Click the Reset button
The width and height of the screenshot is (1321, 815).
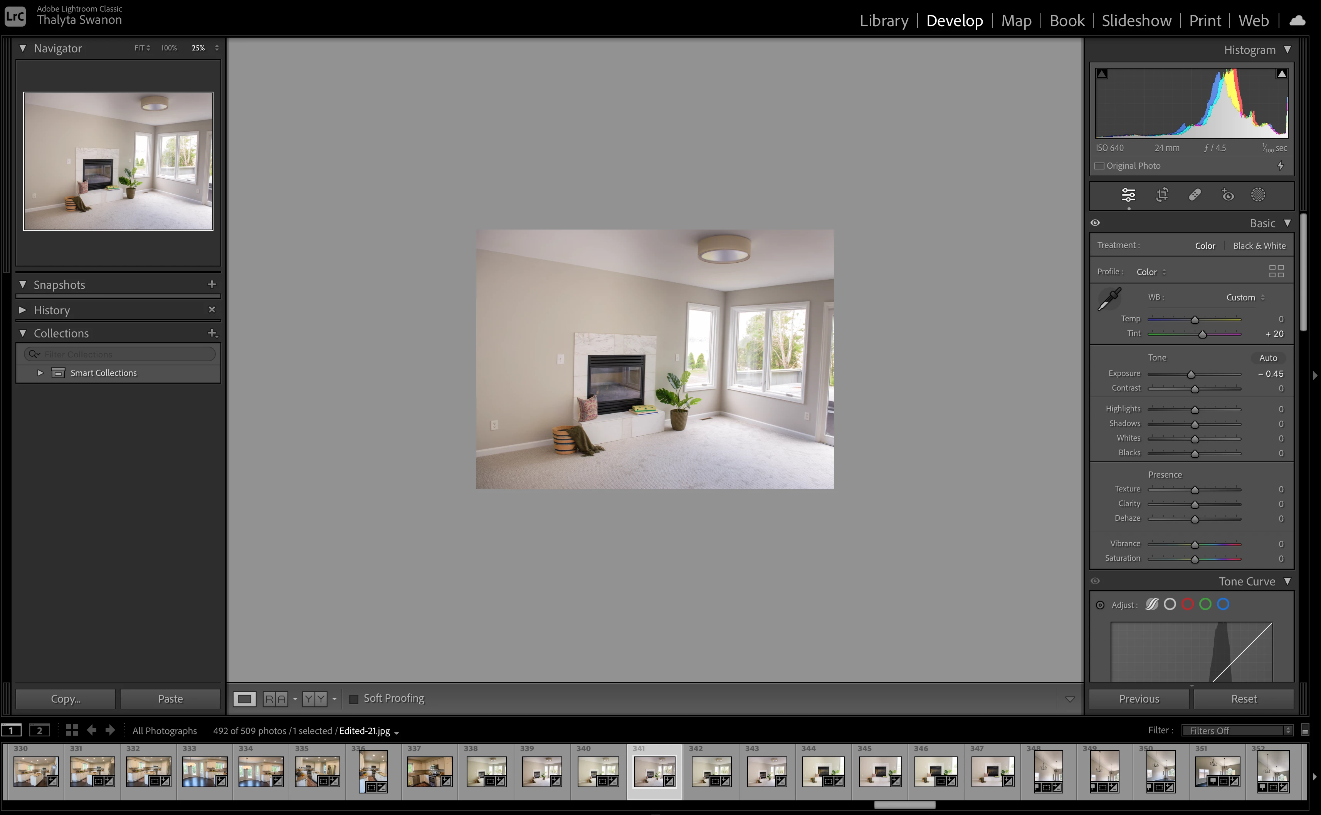(x=1244, y=699)
